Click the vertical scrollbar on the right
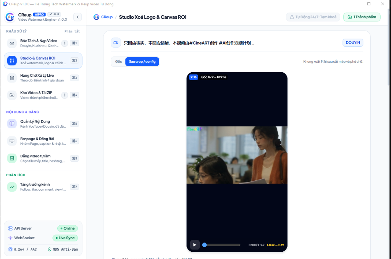The image size is (391, 259). coord(389,47)
